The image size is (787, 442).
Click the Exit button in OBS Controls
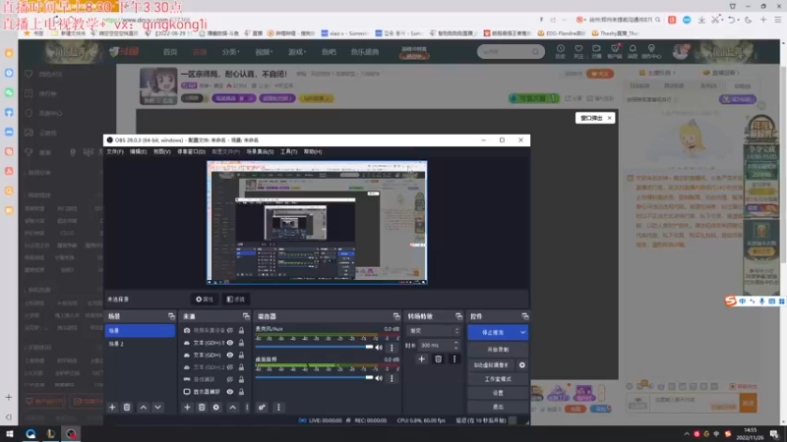tap(498, 407)
